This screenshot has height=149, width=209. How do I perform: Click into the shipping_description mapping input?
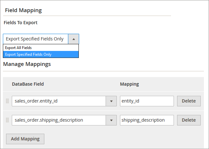147,120
